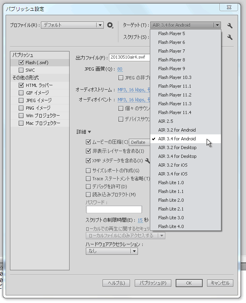Image resolution: width=246 pixels, height=303 pixels.
Task: Collapse the 詳細 disclosure triangle
Action: tap(89, 132)
